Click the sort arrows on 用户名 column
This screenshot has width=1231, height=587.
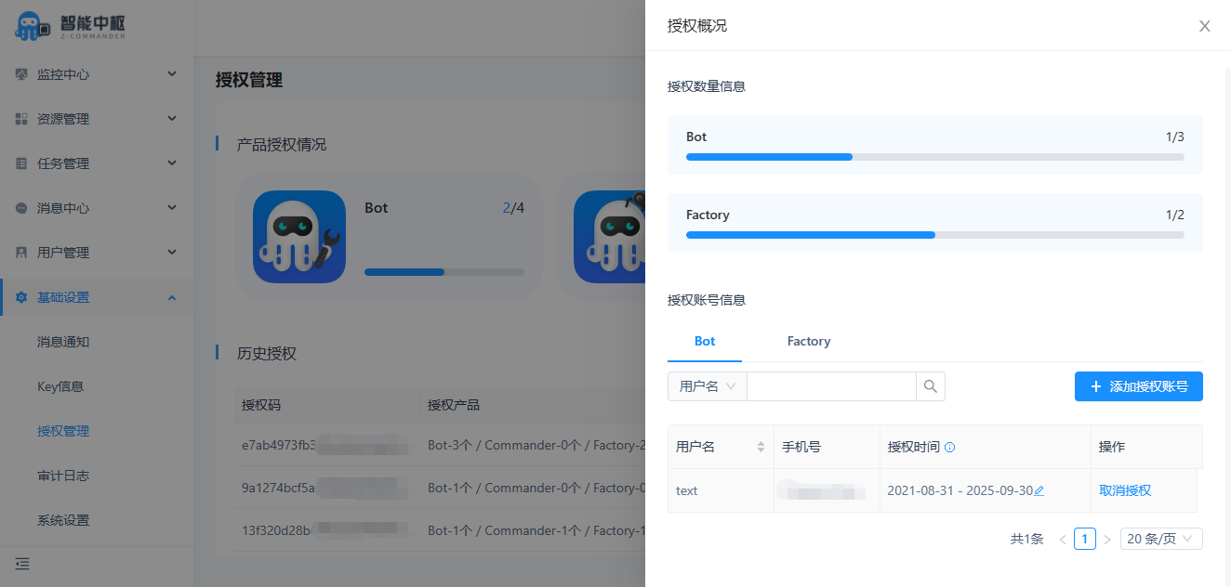[x=761, y=447]
